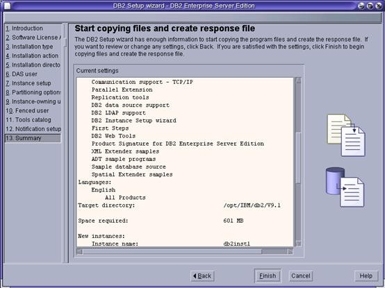Screen dimensions: 385x288
Task: Click the 'Start copying files' page heading
Action: pyautogui.click(x=165, y=28)
